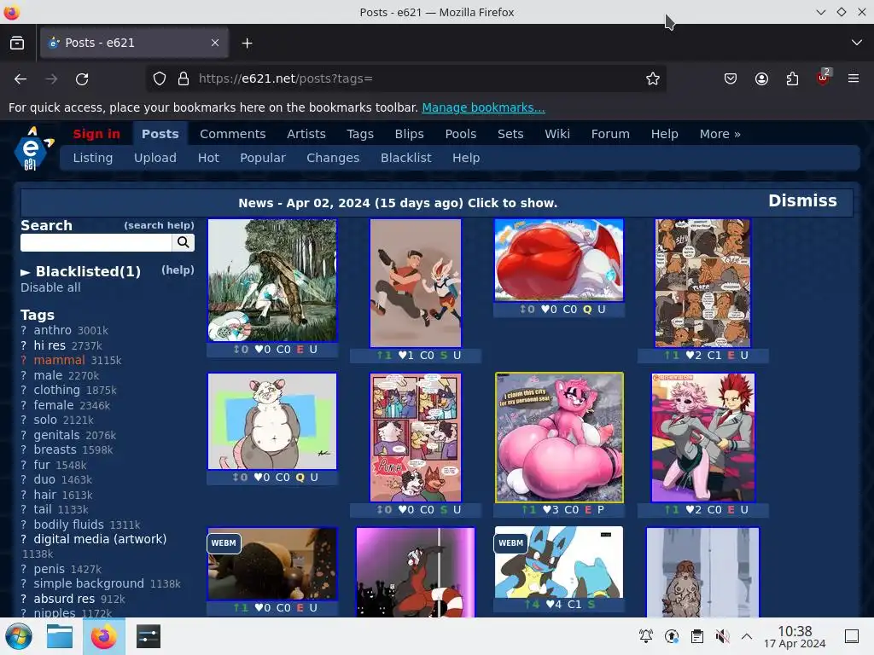874x655 pixels.
Task: Click the mammal tag in the sidebar
Action: pos(59,360)
